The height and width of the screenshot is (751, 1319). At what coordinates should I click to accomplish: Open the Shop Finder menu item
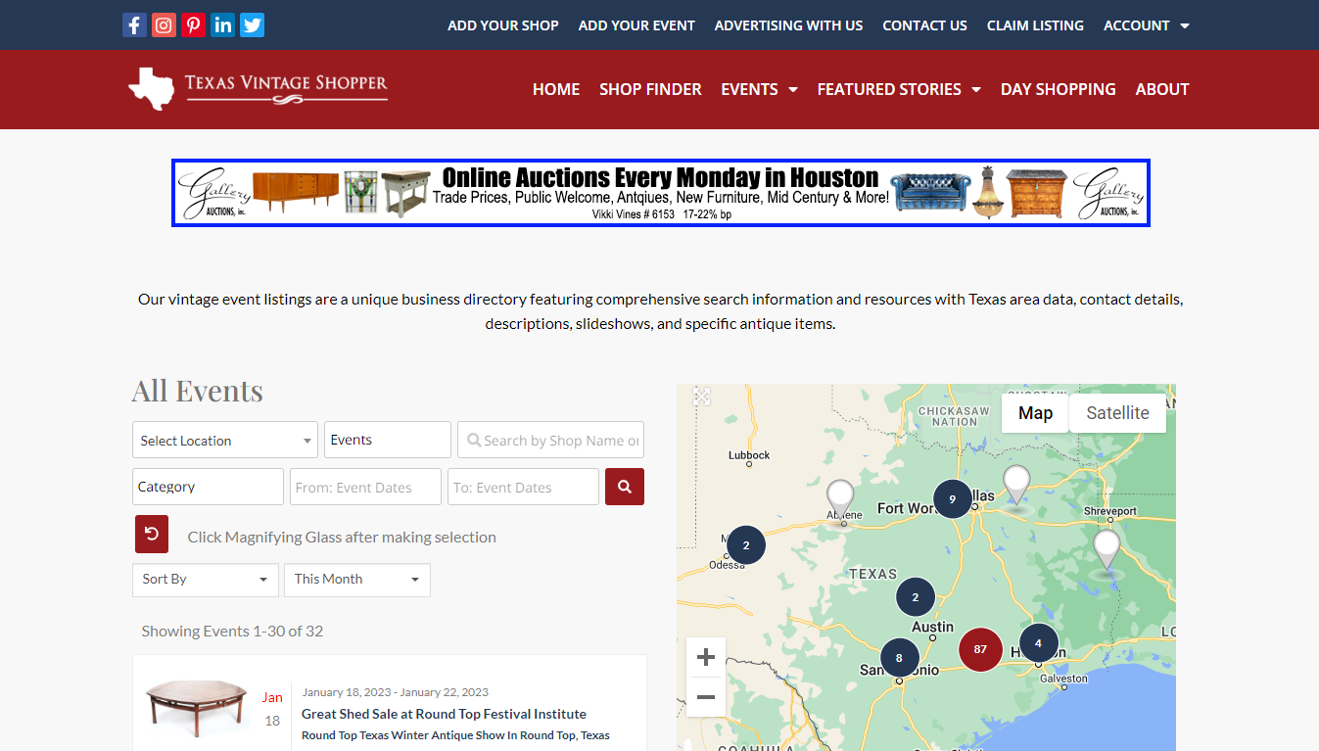point(650,89)
